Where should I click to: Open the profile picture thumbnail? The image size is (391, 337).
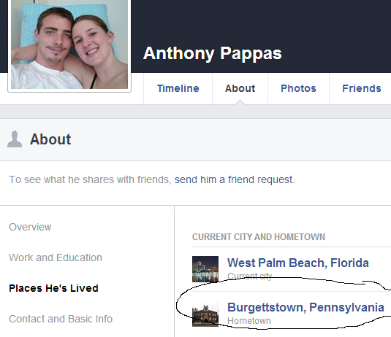[x=69, y=44]
